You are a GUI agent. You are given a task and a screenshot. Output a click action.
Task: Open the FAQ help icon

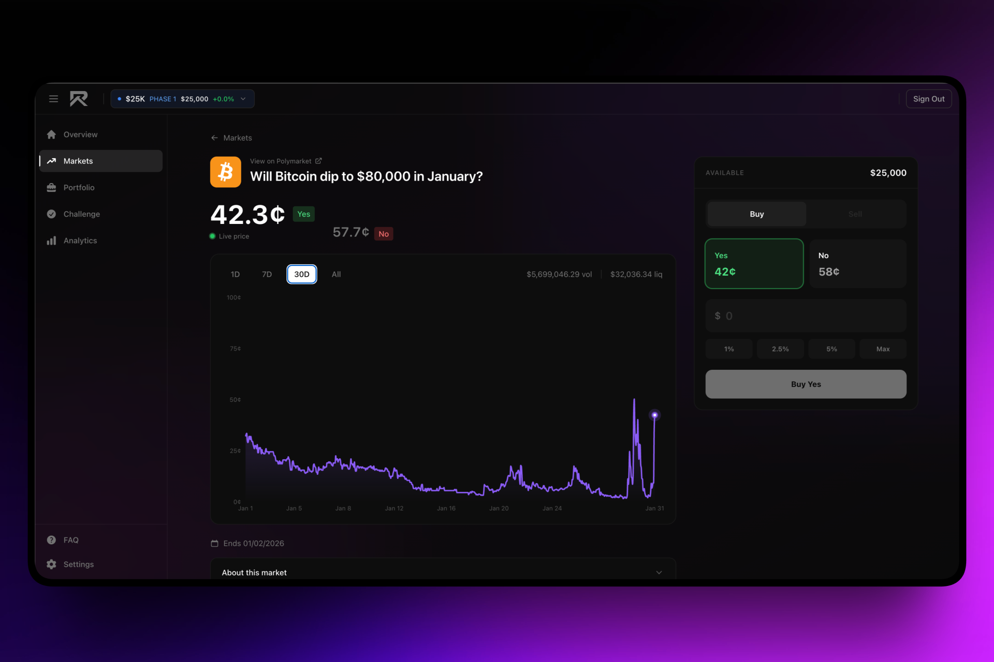click(x=52, y=539)
